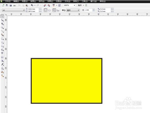Open the application launcher icon
This screenshot has width=150, height=113.
[x=54, y=5]
